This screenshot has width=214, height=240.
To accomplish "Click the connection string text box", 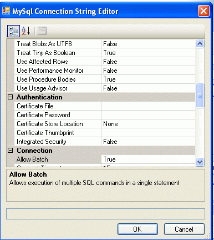I will click(105, 214).
